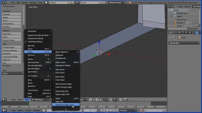Open the Constraints chain properties tab

click(x=193, y=33)
